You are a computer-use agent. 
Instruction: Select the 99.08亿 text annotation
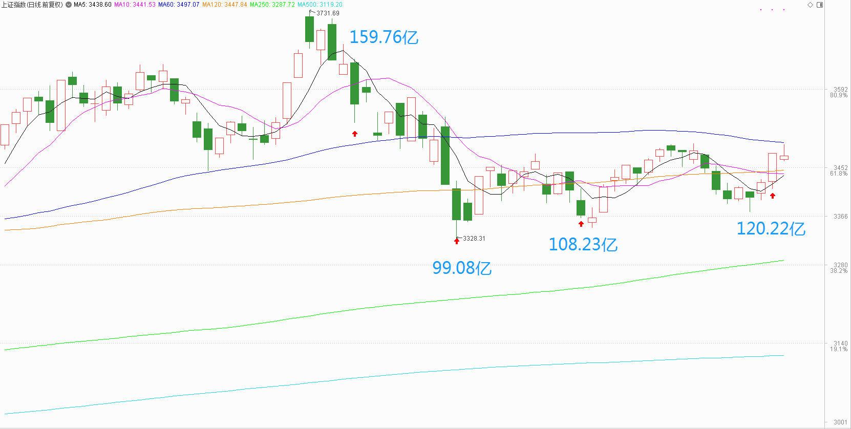point(462,268)
